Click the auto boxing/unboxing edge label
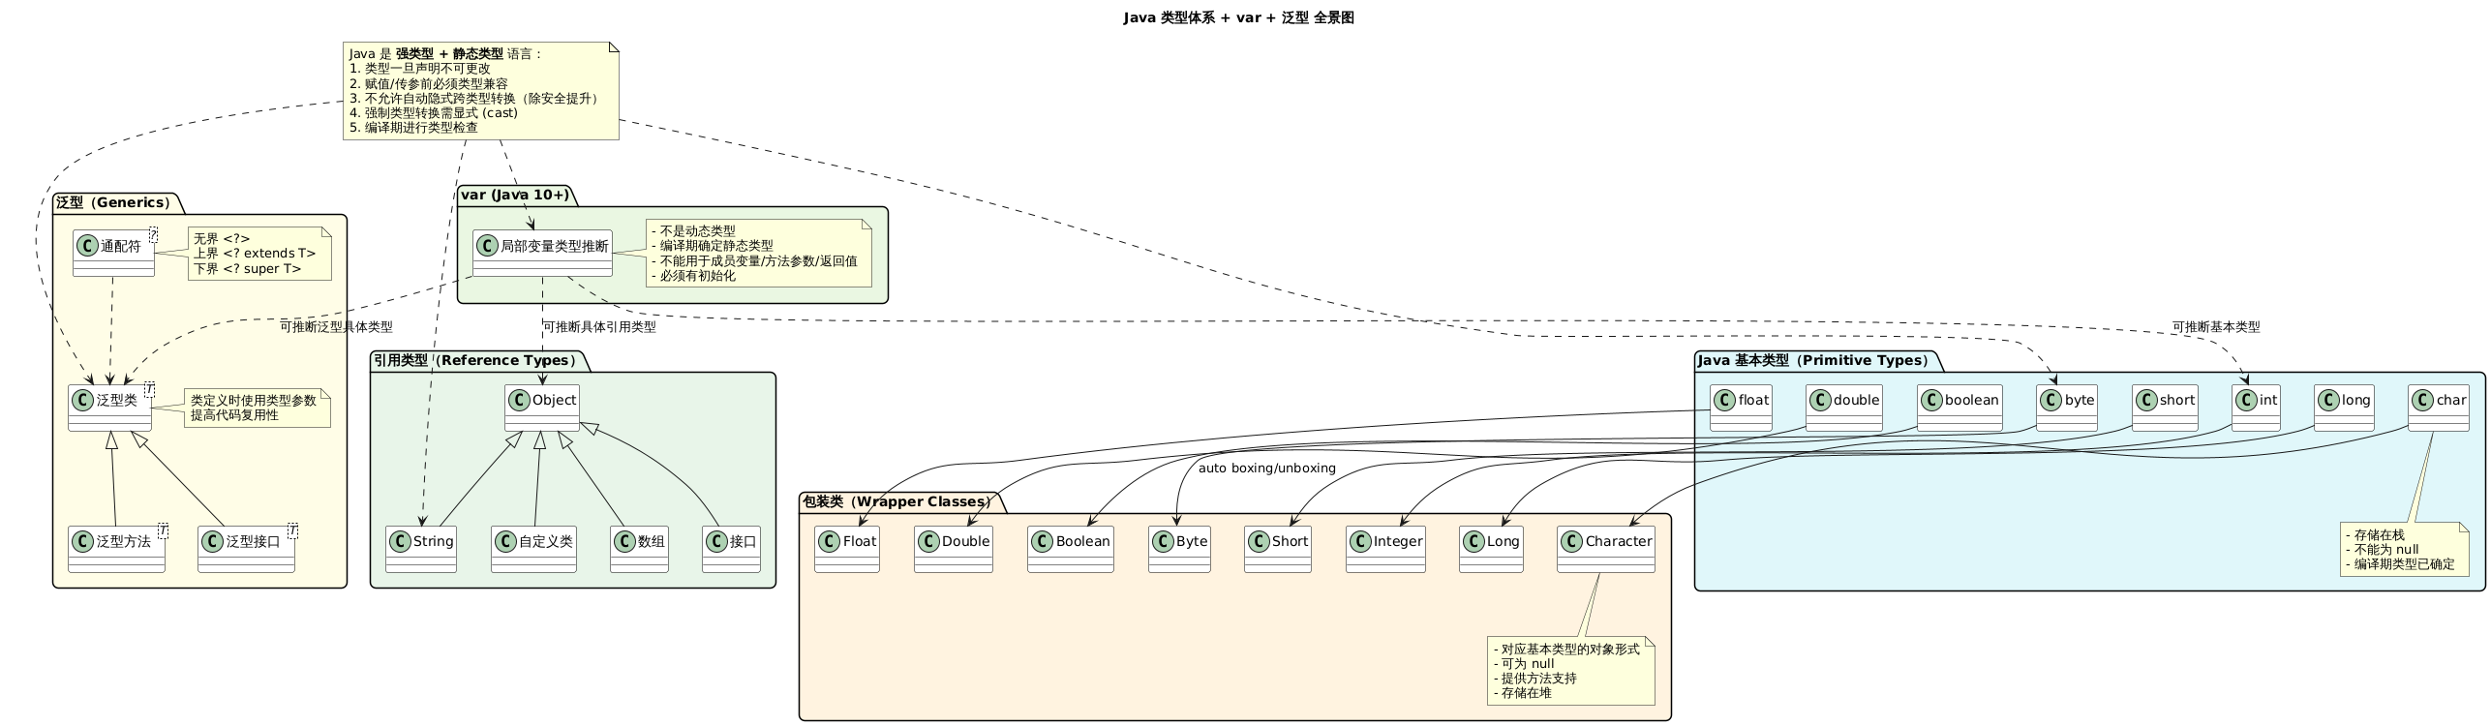Screen dimensions: 2491x726 point(1266,469)
